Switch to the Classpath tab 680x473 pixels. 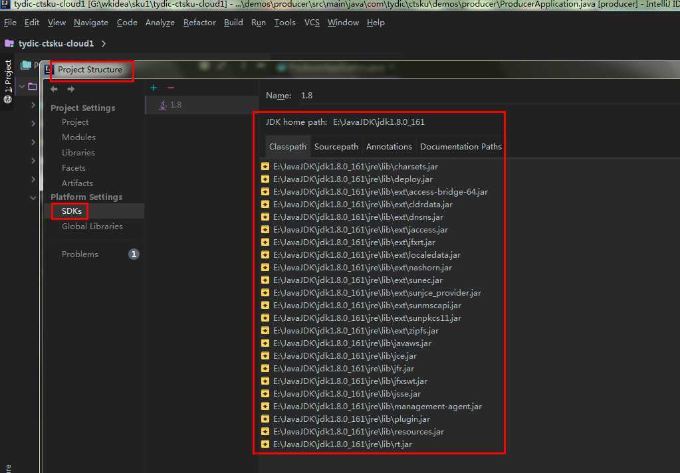pyautogui.click(x=288, y=147)
